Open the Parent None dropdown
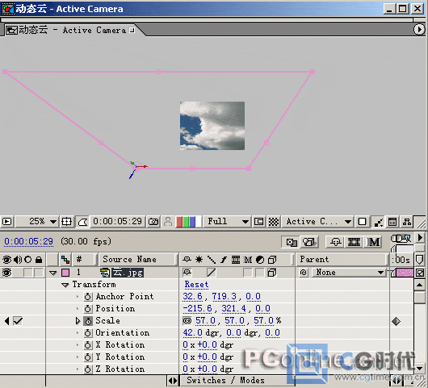This screenshot has width=428, height=388. coord(350,273)
